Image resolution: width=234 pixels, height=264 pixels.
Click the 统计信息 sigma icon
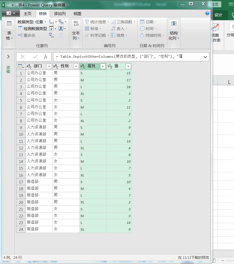tap(87, 22)
